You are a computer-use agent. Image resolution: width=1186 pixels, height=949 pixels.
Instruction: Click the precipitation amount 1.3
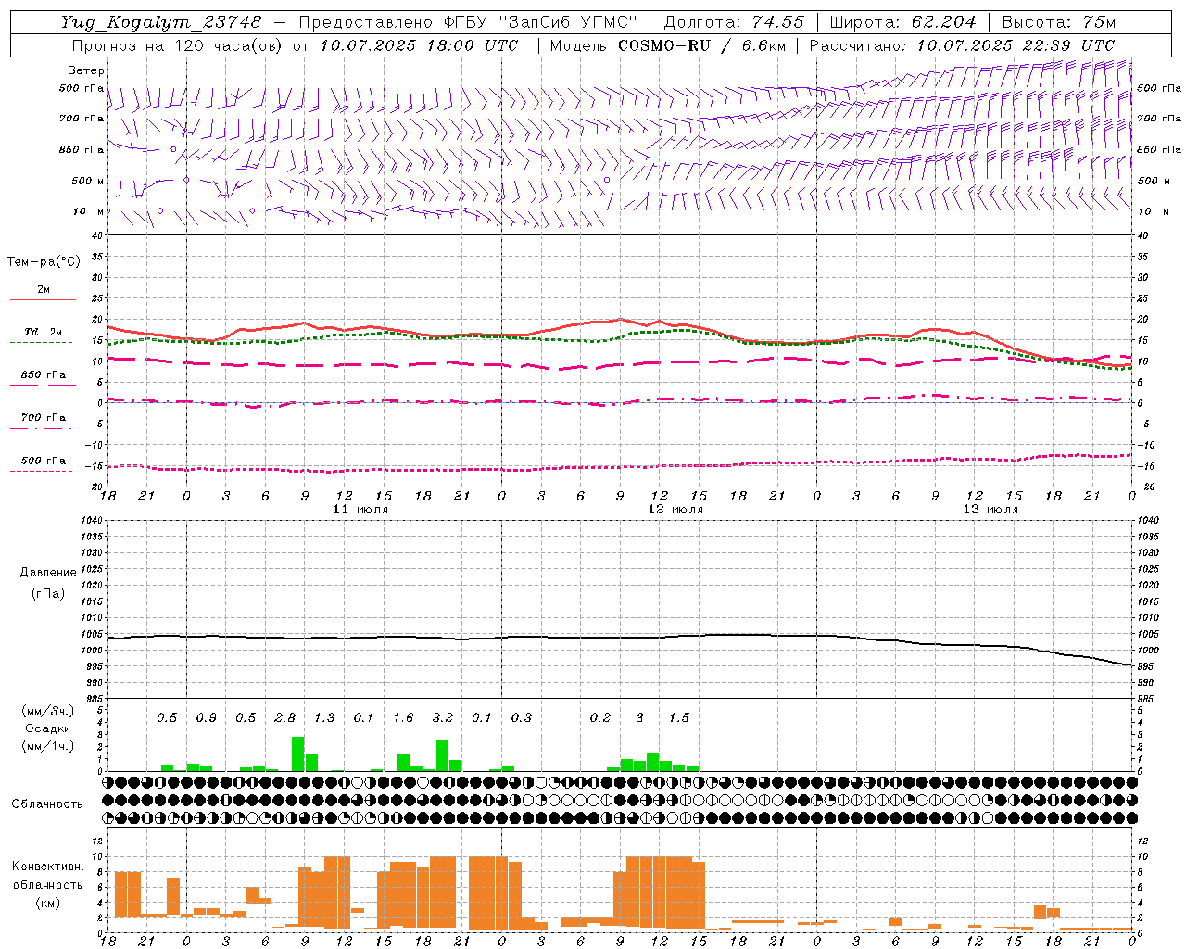click(x=324, y=718)
